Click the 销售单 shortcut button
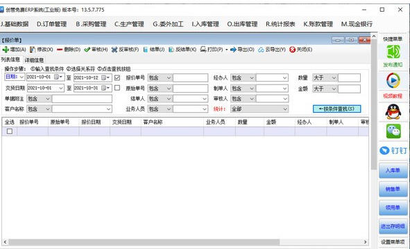The image size is (410, 249). click(393, 189)
